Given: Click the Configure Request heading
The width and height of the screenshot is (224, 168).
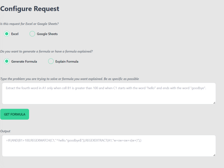Looking at the screenshot, I should 30,9.
